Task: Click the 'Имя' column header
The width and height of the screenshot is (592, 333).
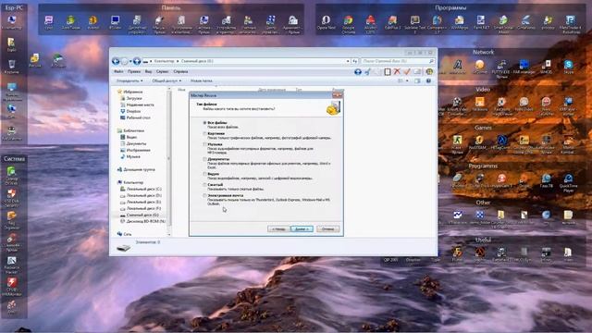Action: coord(181,90)
